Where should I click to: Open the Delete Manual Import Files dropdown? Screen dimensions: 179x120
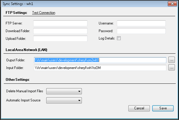click(64, 91)
